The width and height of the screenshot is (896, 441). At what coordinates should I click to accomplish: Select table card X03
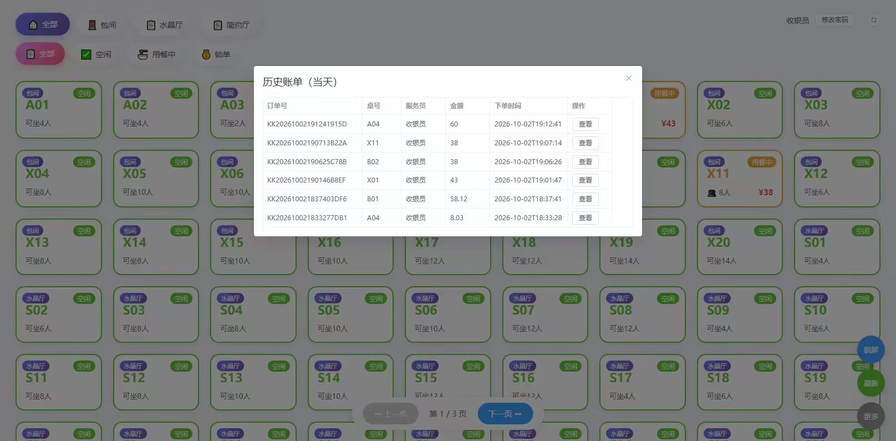(837, 110)
